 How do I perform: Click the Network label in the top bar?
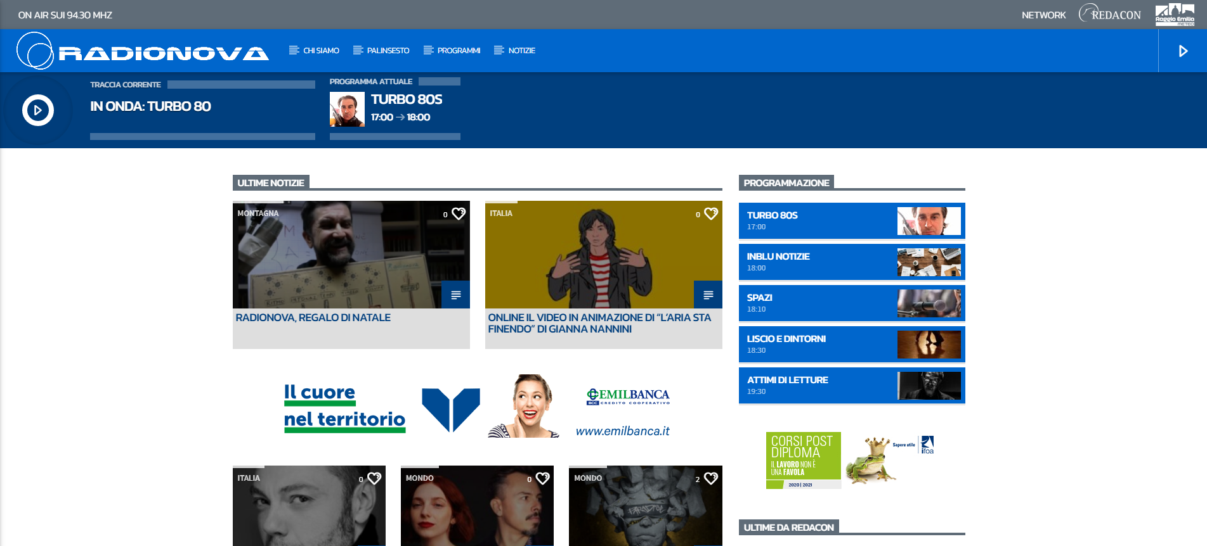click(1043, 15)
